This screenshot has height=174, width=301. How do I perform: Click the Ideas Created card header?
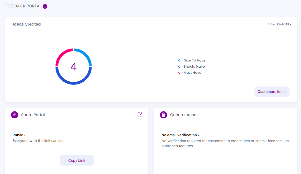click(27, 24)
